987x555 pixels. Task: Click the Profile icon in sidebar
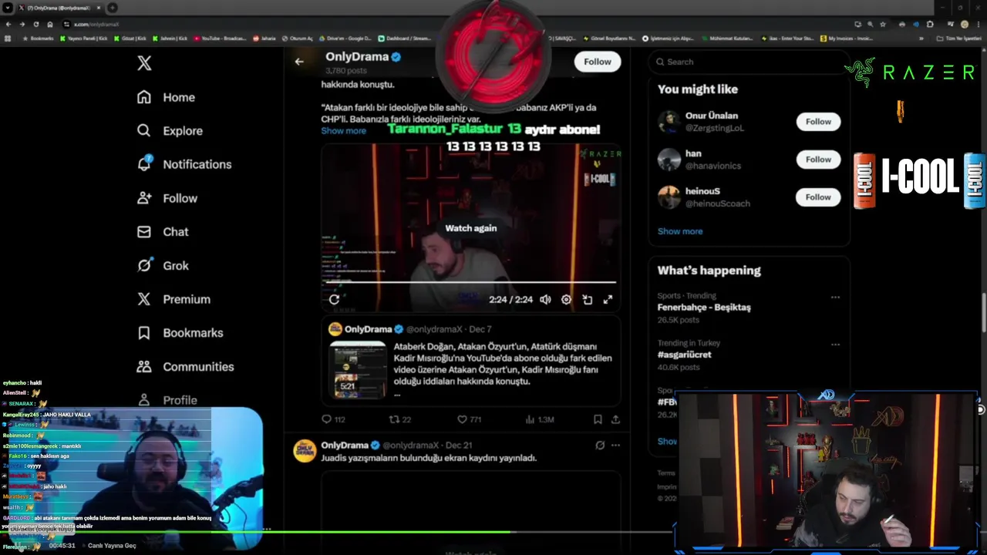[144, 400]
